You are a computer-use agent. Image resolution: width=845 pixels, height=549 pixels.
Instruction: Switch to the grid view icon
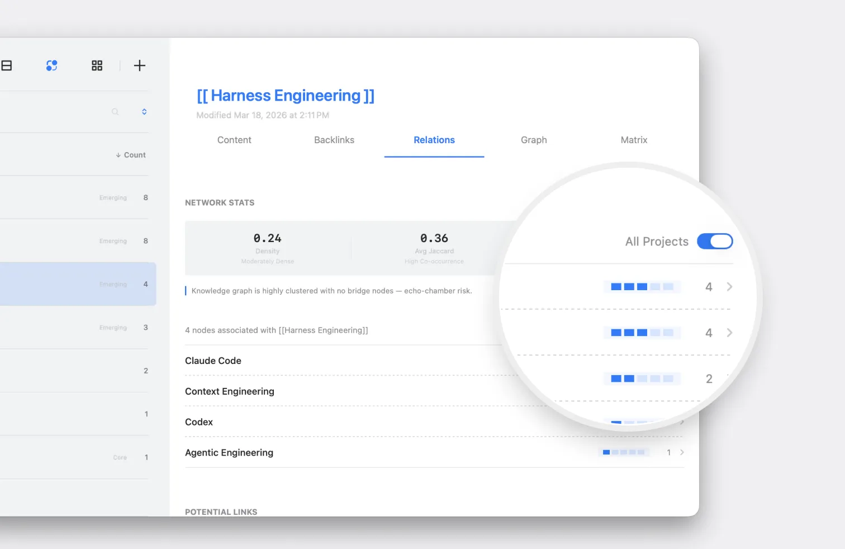click(x=97, y=65)
